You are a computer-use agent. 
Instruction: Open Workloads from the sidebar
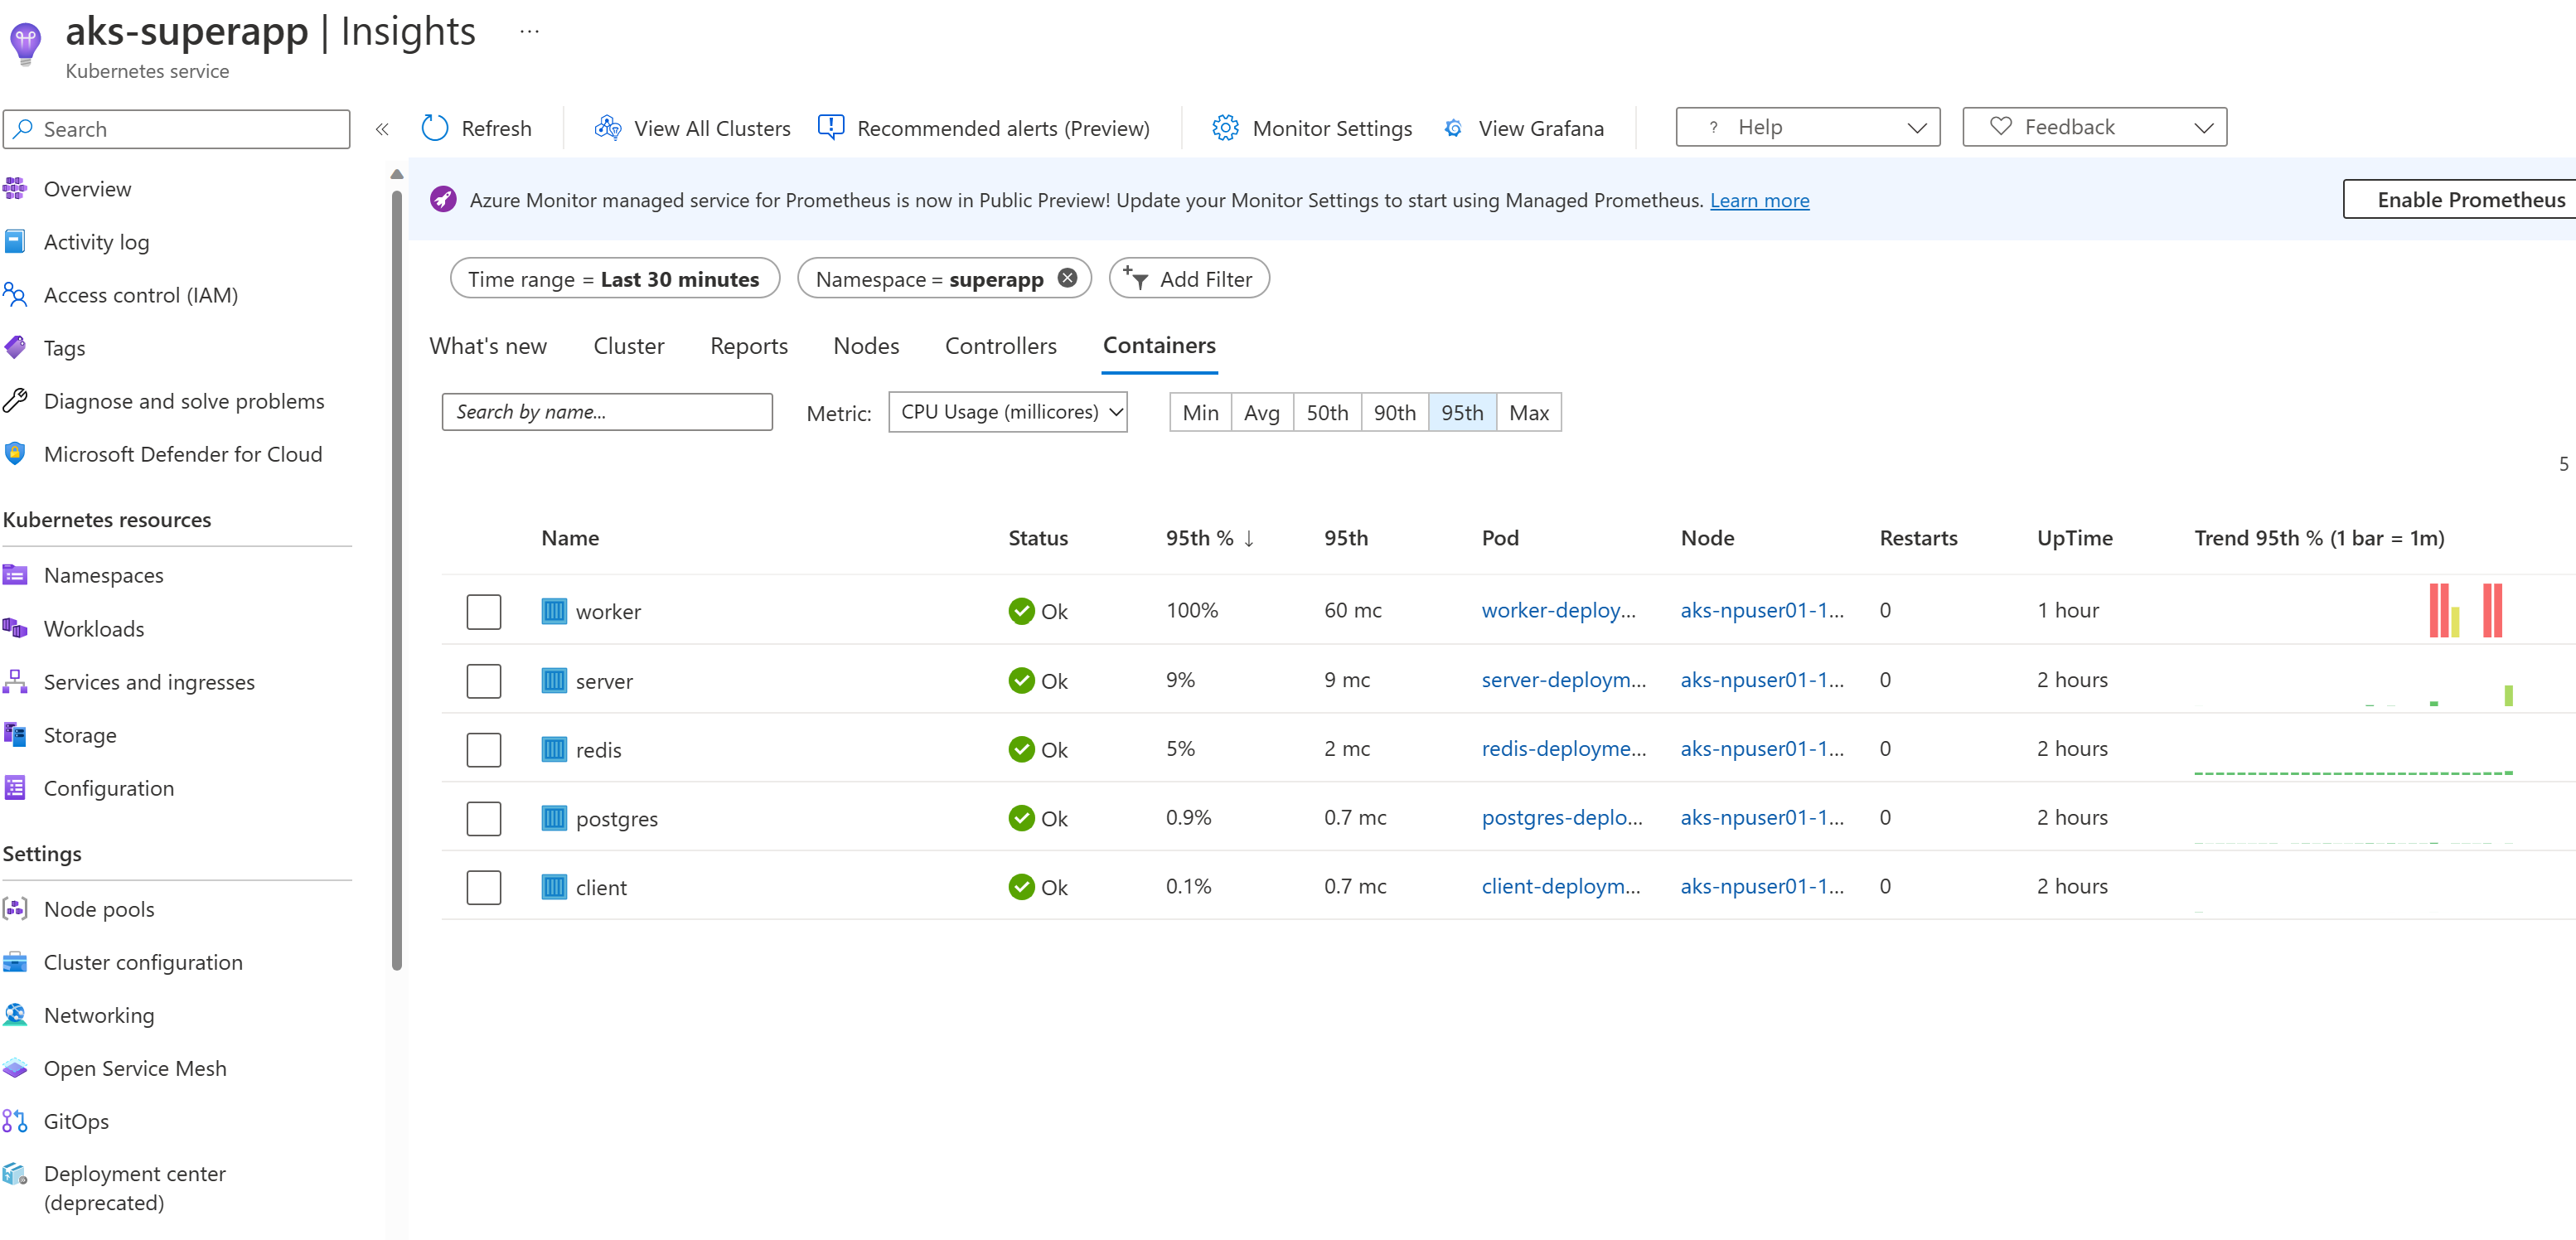tap(94, 628)
